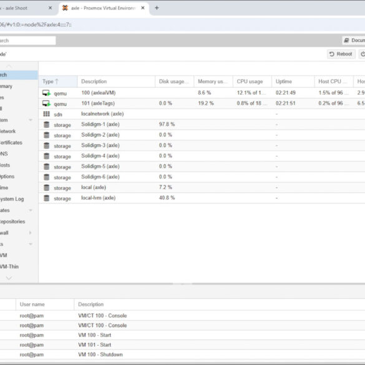Select the Search item in the side menu
Screen dimensions: 365x365
coord(19,75)
